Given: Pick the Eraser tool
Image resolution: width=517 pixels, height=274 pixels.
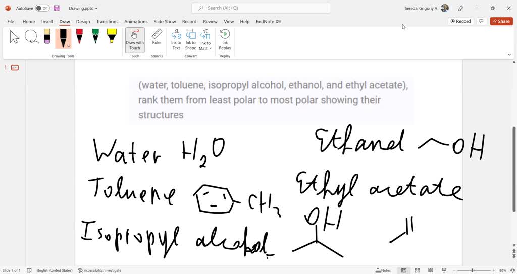Looking at the screenshot, I should click(47, 36).
